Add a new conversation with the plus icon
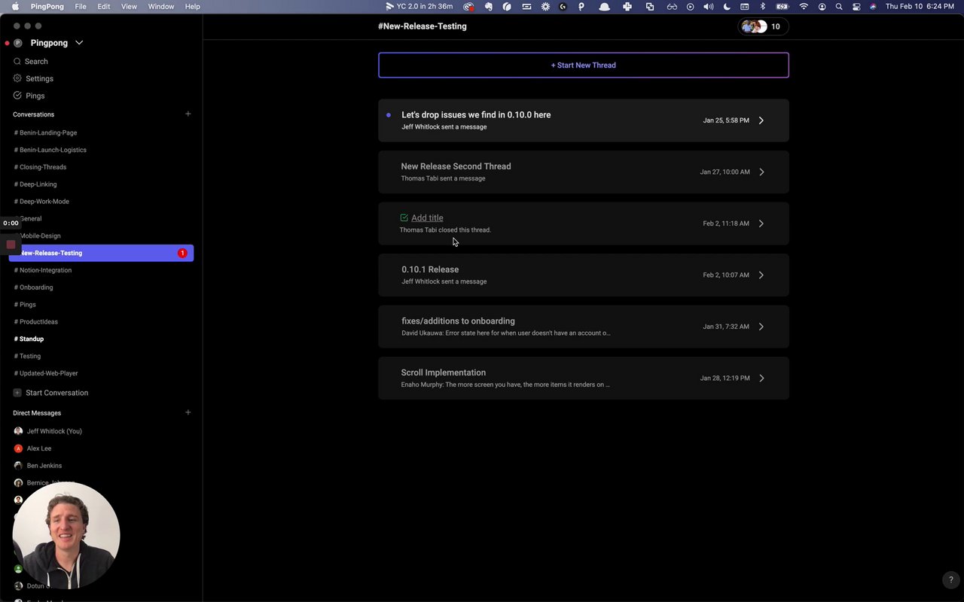This screenshot has height=602, width=964. click(188, 114)
